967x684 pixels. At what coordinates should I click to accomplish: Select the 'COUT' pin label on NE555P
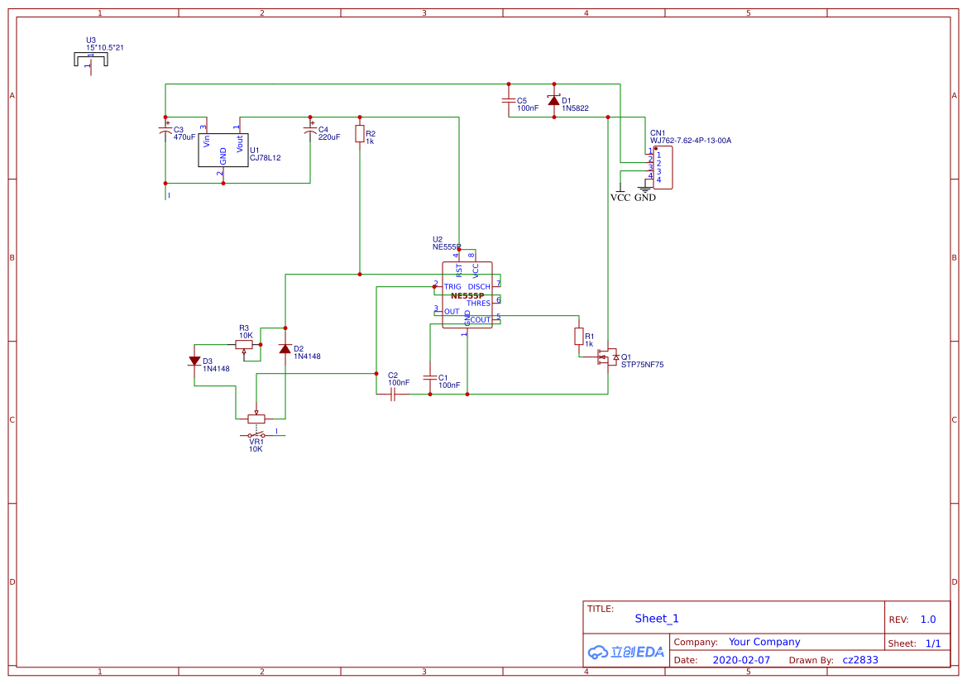click(481, 319)
